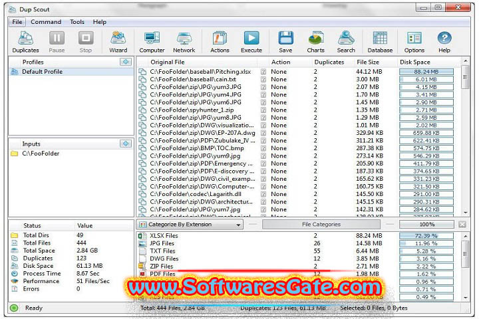The height and width of the screenshot is (319, 479).
Task: Close the file categories filter X button
Action: click(x=462, y=225)
